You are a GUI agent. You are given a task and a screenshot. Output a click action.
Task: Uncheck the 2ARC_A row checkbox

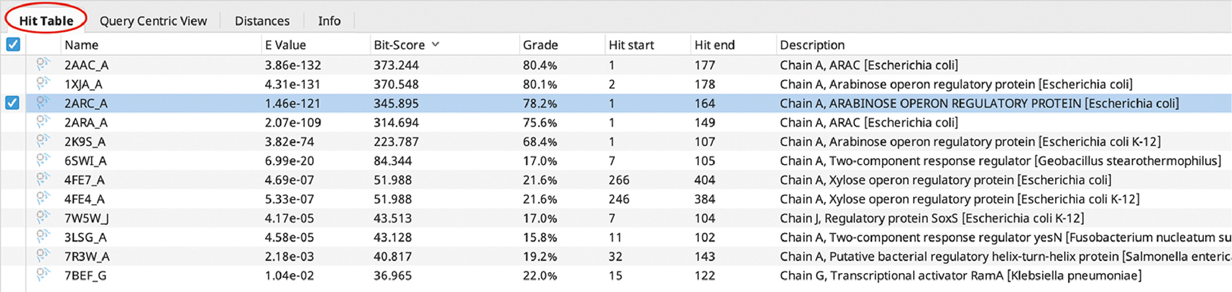[13, 103]
